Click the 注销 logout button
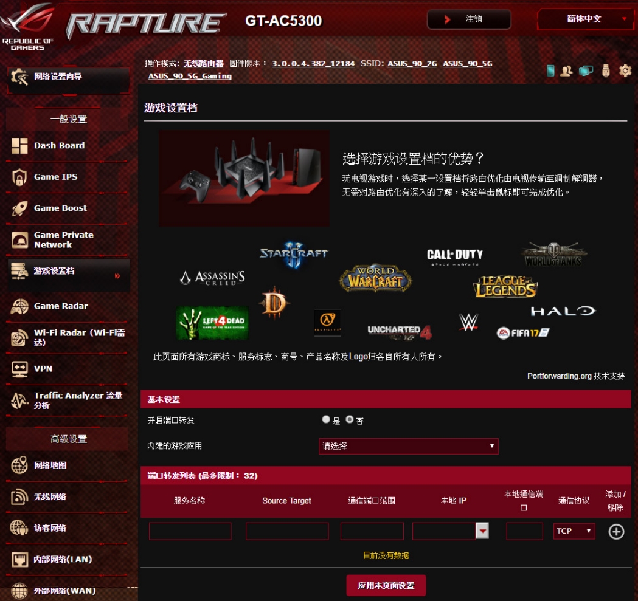Screen dimensions: 638x601 [469, 19]
